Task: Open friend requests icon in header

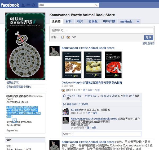Action: (23, 5)
